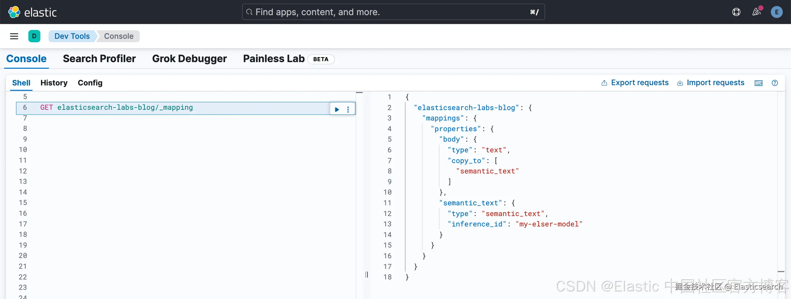Open the Painless Lab tab
791x299 pixels.
274,59
